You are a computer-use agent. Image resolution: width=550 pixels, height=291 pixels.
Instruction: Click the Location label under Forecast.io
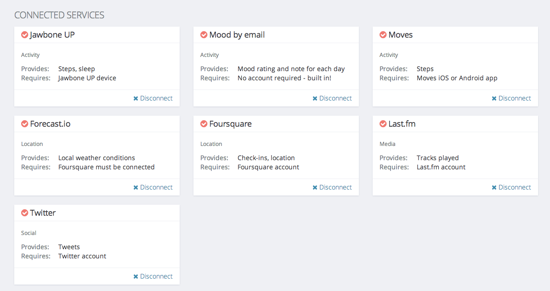click(32, 144)
